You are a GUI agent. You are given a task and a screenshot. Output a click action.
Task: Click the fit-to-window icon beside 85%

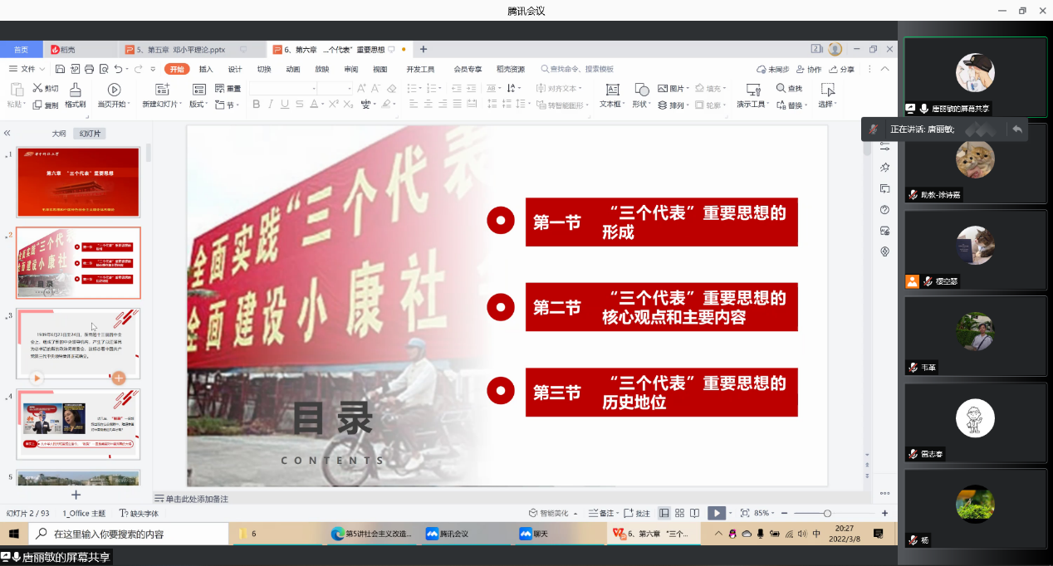(x=744, y=514)
